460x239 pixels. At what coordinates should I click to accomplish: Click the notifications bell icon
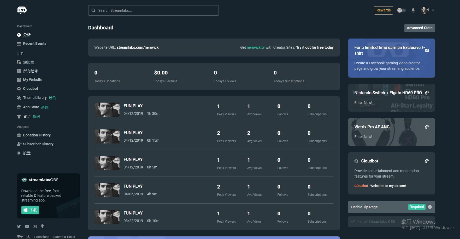pyautogui.click(x=413, y=10)
